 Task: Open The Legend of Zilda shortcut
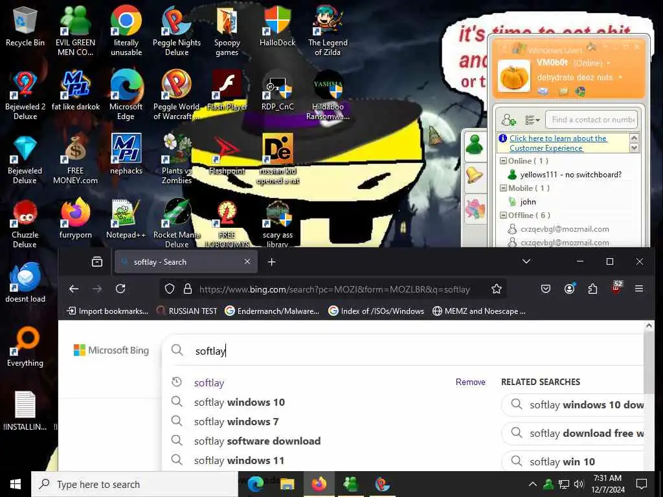(x=328, y=30)
